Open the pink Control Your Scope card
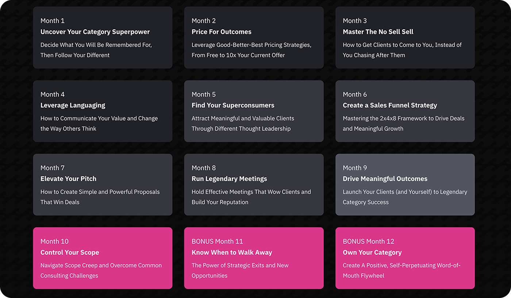Viewport: 511px width, 298px height. tap(103, 258)
